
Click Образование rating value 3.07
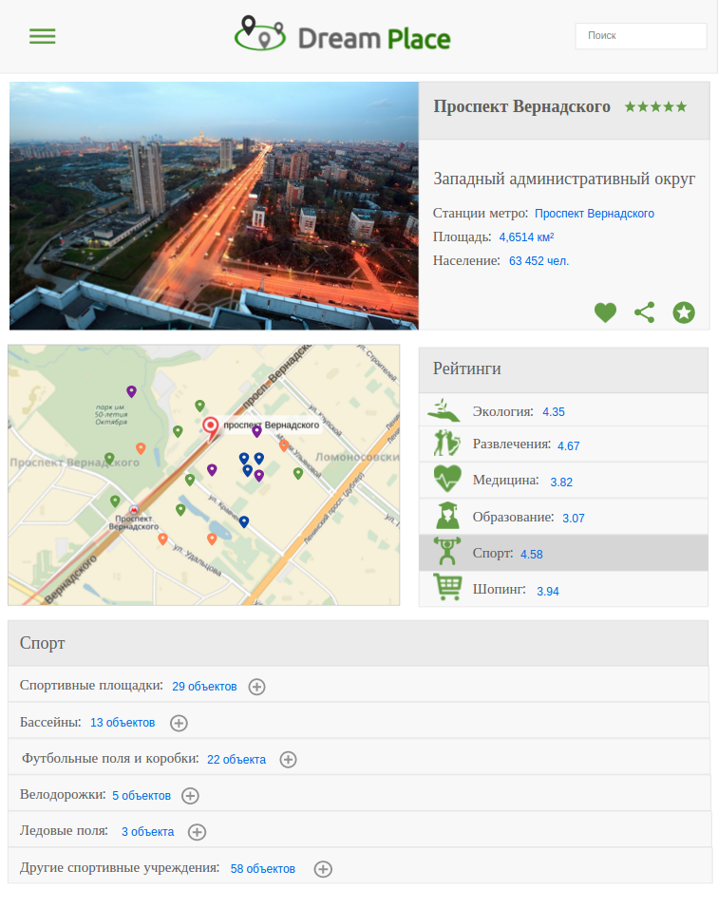pos(574,519)
